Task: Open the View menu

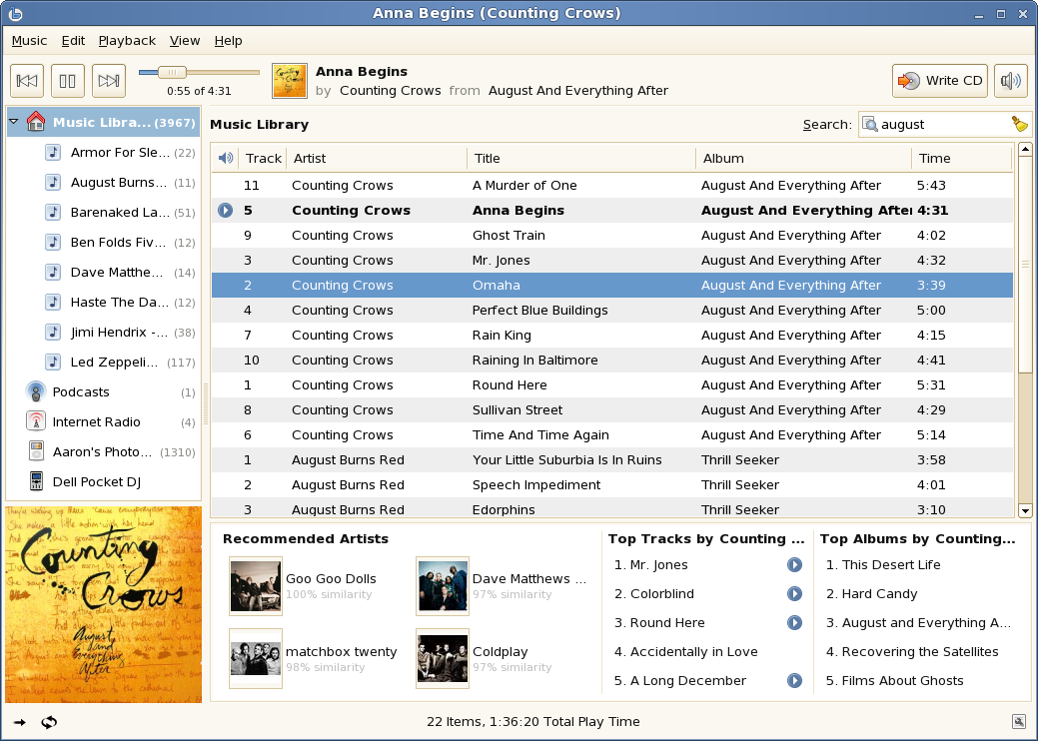Action: click(185, 41)
